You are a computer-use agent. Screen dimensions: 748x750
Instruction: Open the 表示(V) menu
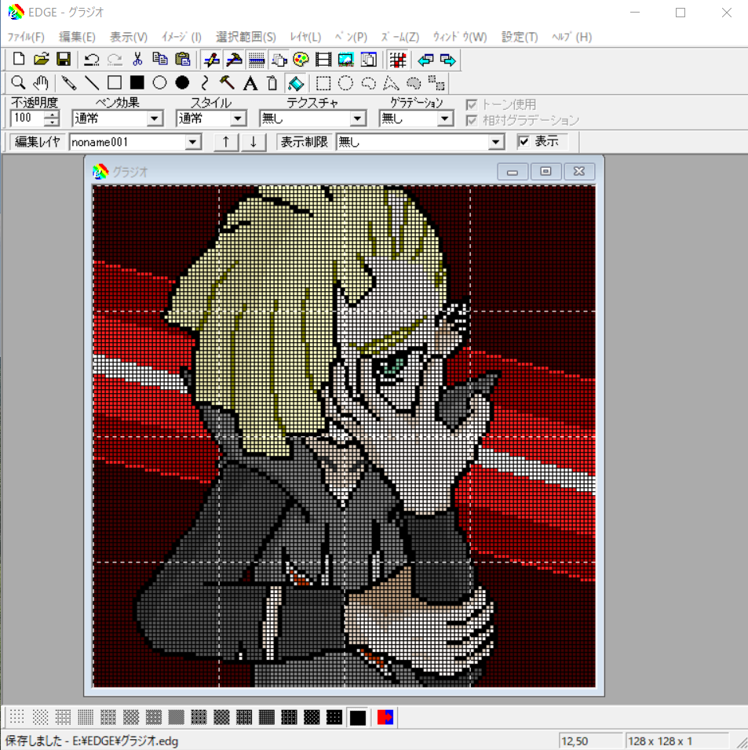[129, 37]
